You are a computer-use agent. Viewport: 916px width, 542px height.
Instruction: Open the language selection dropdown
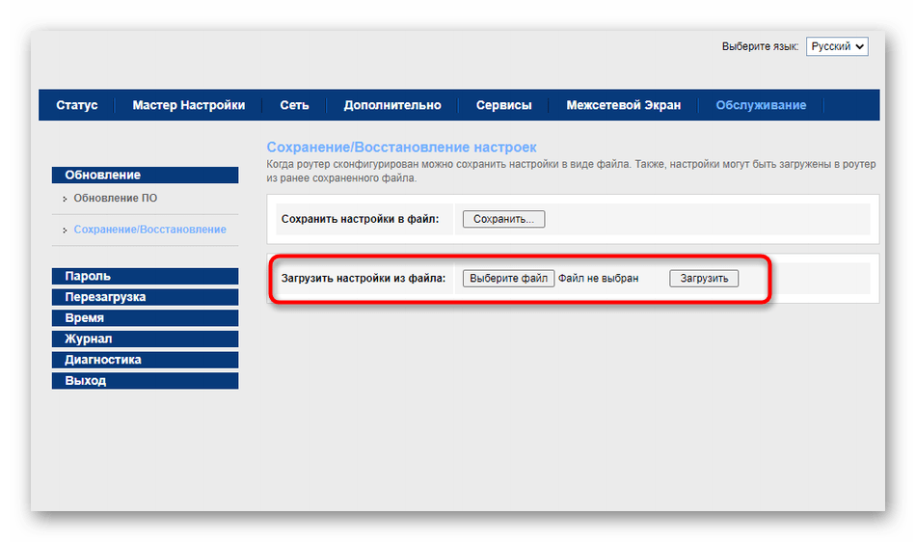(837, 46)
